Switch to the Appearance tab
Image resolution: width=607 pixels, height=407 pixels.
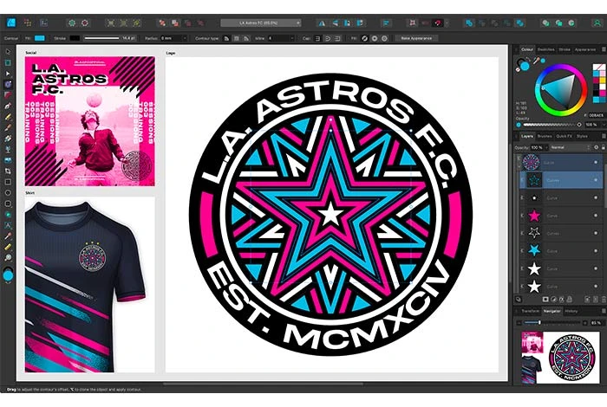pos(585,49)
